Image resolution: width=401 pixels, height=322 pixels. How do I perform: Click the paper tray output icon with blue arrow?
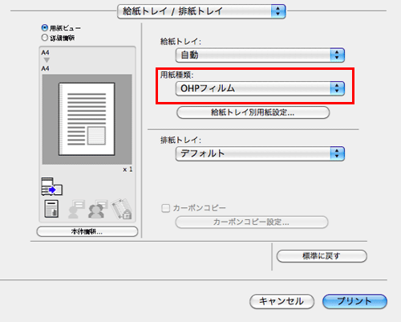52,186
